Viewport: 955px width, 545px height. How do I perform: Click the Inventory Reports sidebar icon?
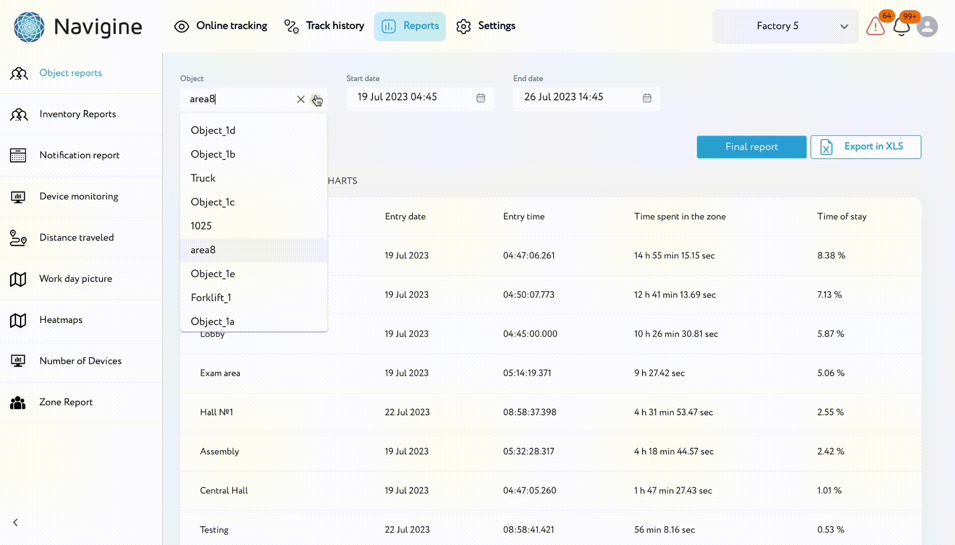tap(19, 115)
